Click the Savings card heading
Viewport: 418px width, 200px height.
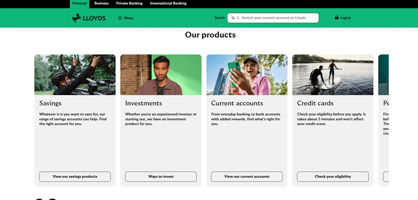coord(50,103)
